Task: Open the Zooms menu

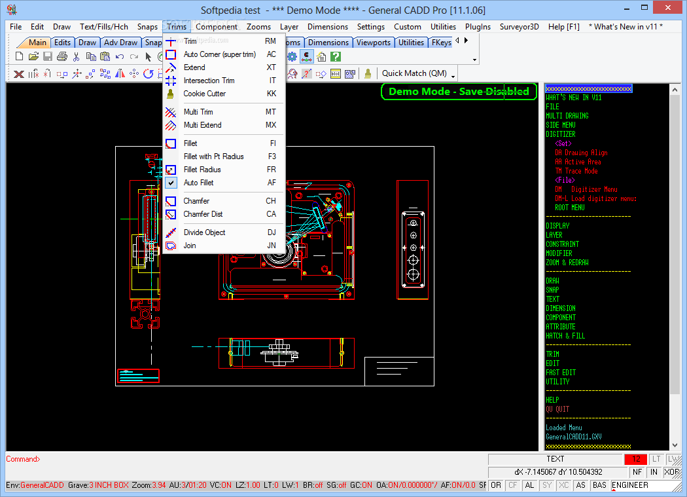Action: [258, 27]
